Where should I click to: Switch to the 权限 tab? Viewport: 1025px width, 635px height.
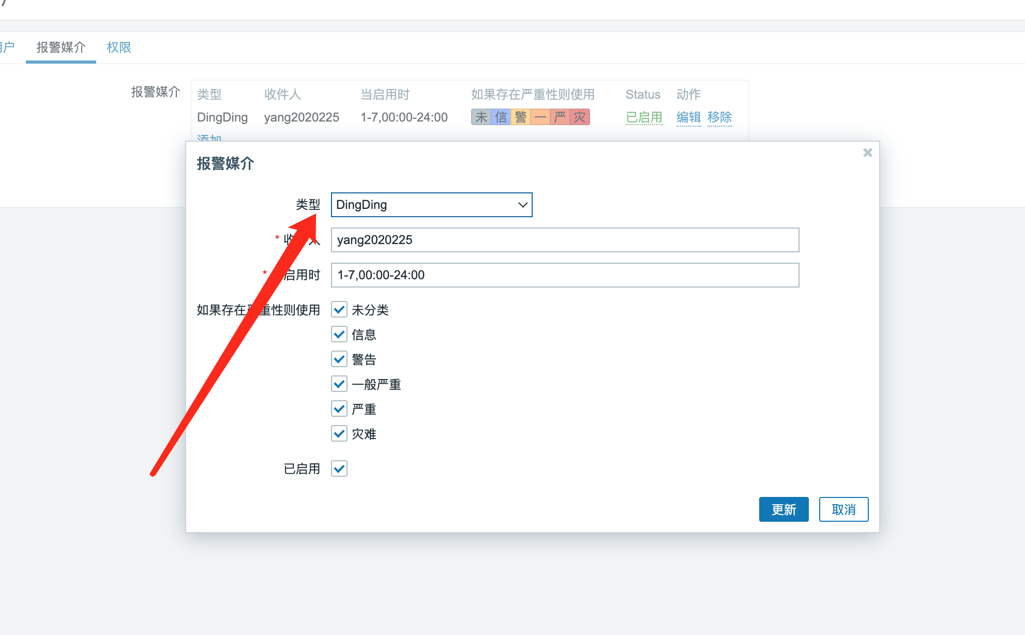pyautogui.click(x=119, y=48)
